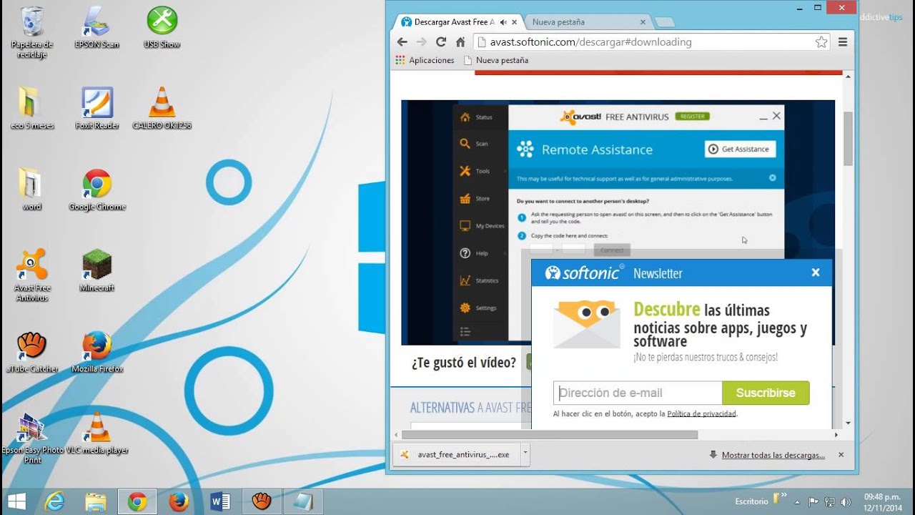Open a new Chrome tab

[x=663, y=22]
